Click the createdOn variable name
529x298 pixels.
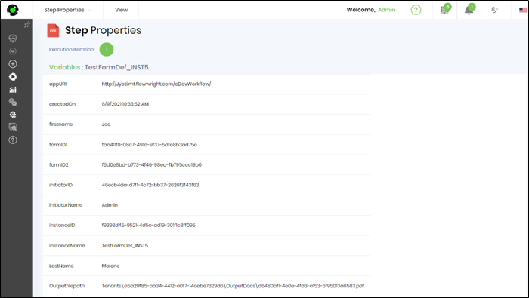63,104
